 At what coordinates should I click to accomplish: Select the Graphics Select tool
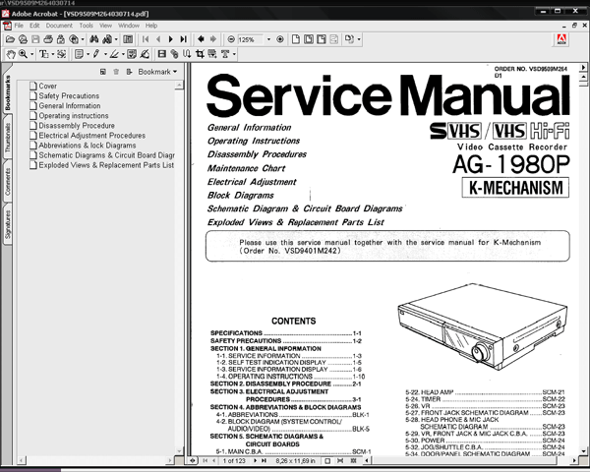coord(61,55)
